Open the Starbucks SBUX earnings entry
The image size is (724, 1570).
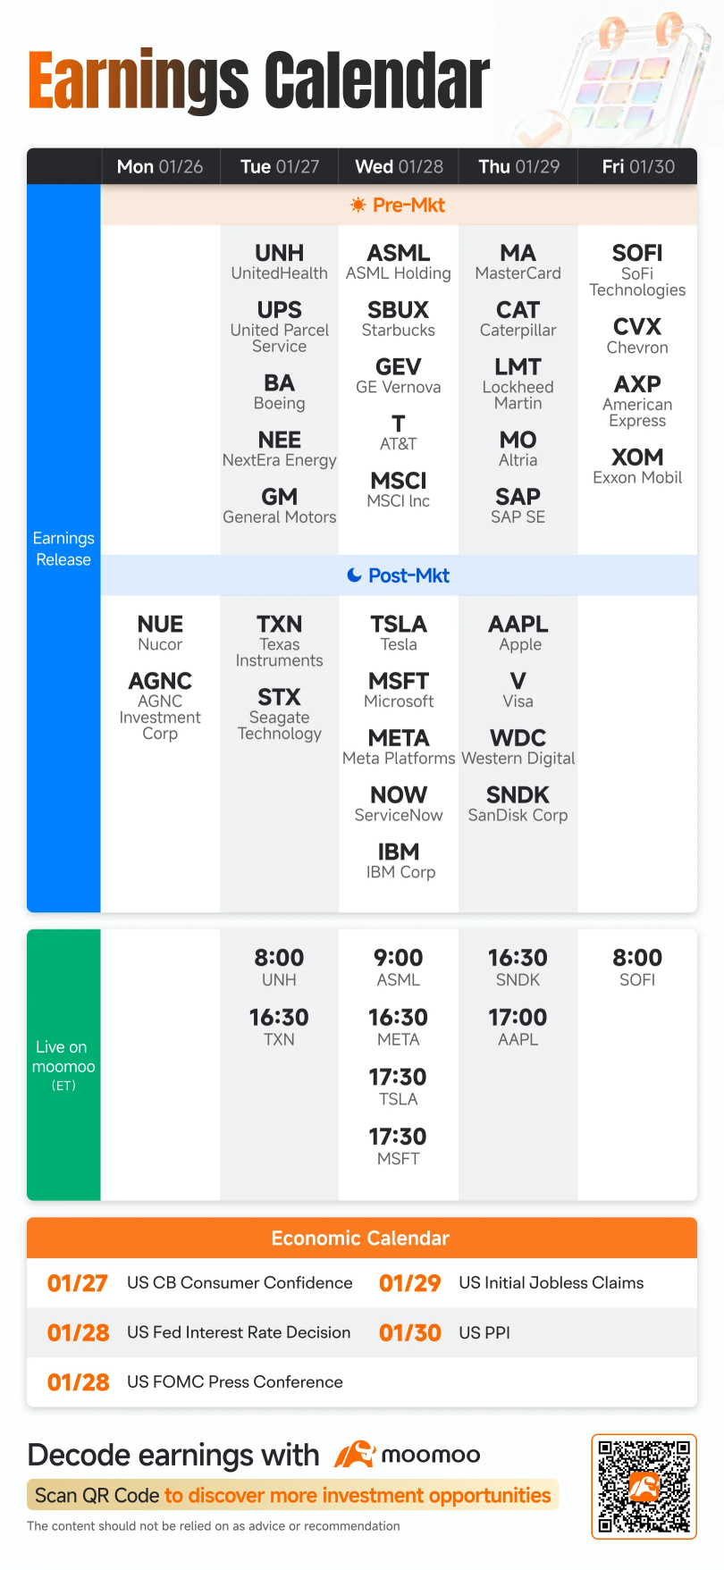click(x=399, y=318)
